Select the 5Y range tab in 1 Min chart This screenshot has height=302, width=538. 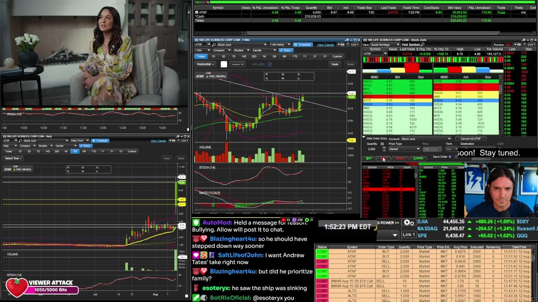pyautogui.click(x=325, y=56)
